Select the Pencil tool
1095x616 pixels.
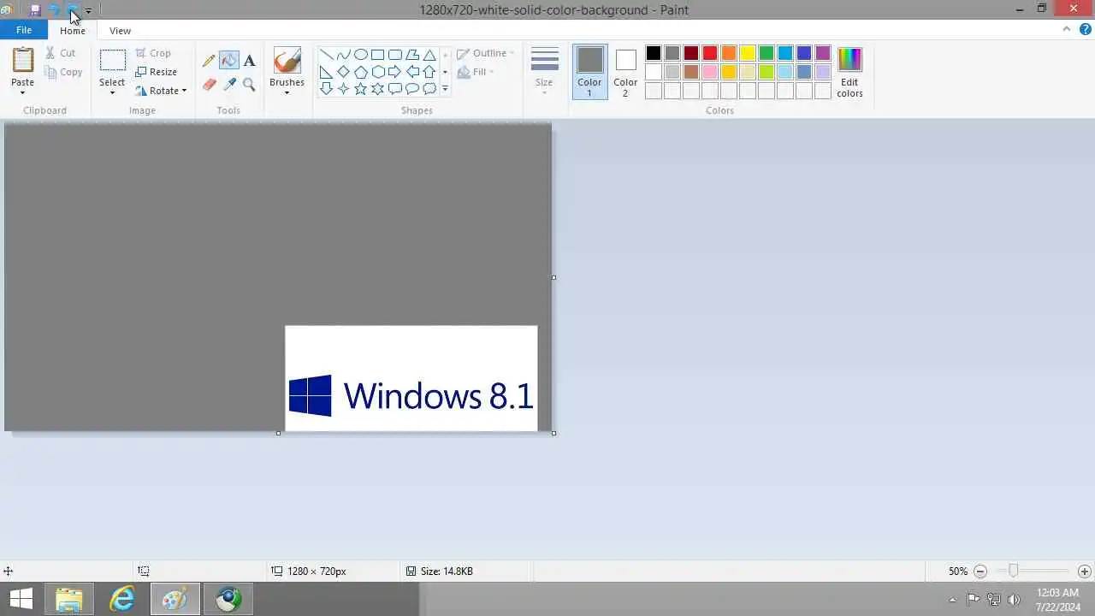click(x=209, y=61)
